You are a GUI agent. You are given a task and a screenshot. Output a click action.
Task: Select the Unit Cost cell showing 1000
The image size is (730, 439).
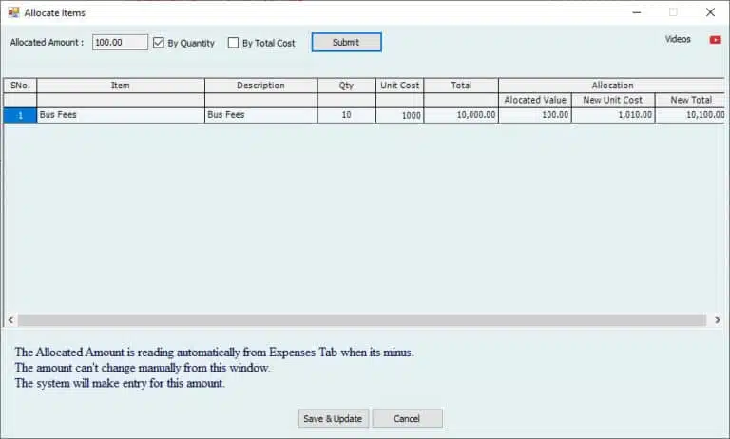[399, 115]
